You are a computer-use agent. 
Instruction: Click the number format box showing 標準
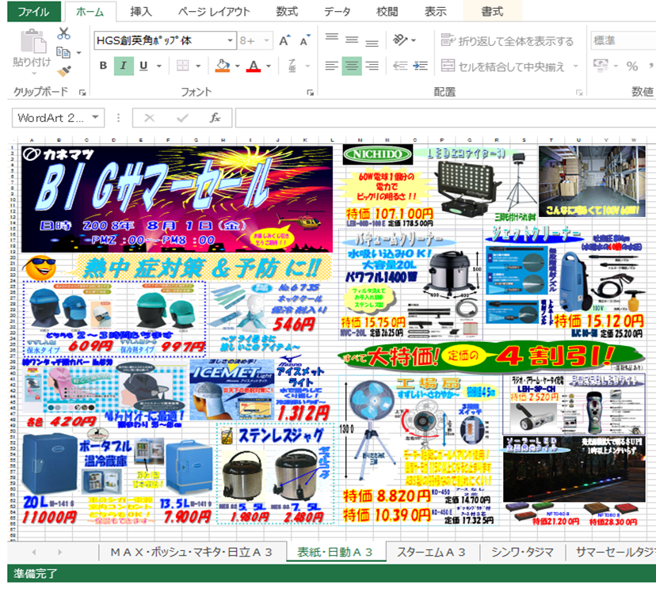click(623, 40)
